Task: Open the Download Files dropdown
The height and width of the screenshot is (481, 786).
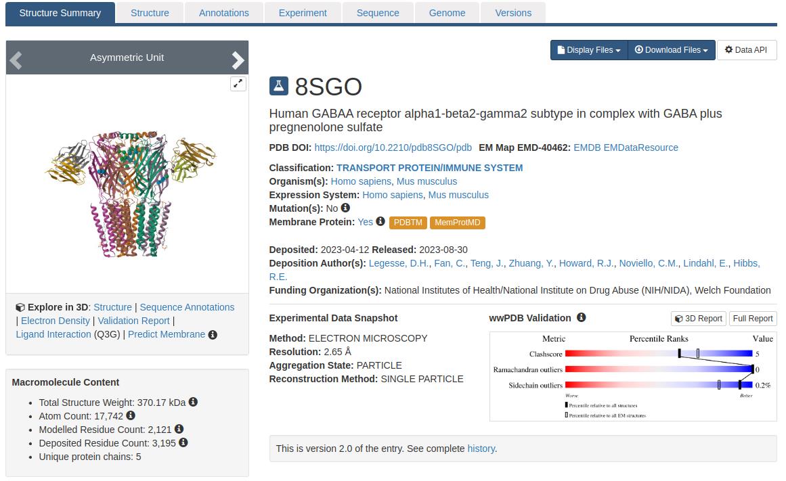Action: pyautogui.click(x=671, y=50)
